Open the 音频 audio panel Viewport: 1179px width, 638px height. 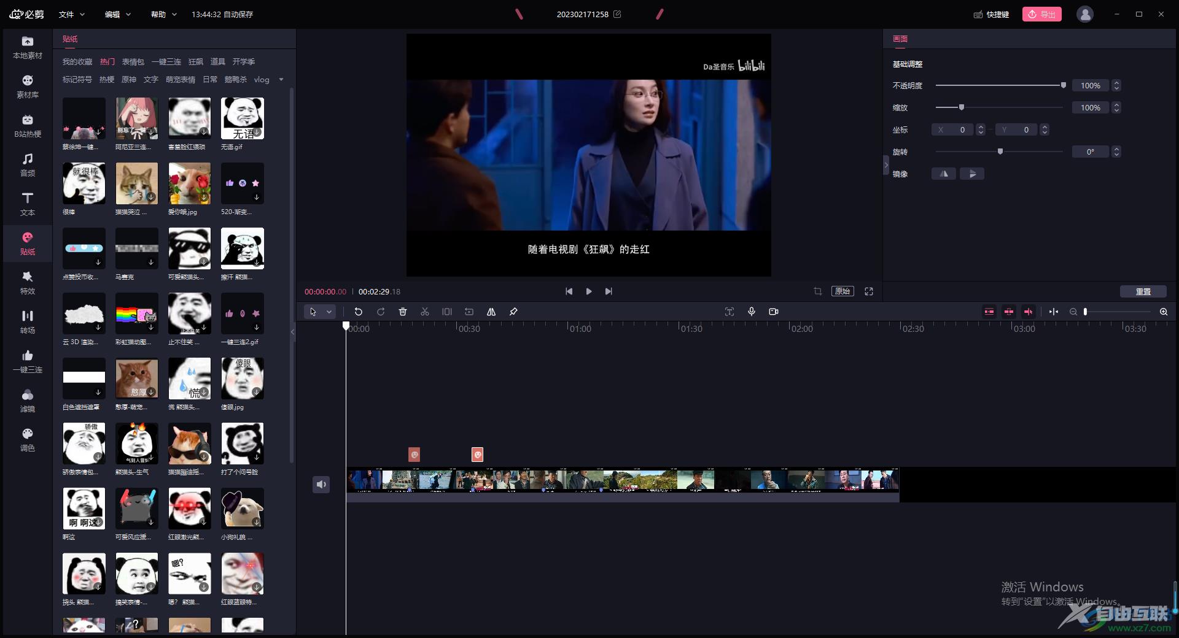point(28,165)
